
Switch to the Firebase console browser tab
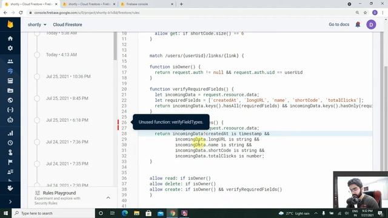pyautogui.click(x=147, y=4)
